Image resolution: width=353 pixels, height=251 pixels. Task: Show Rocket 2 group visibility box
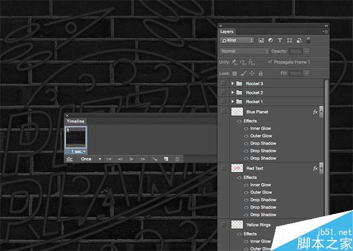(x=224, y=92)
